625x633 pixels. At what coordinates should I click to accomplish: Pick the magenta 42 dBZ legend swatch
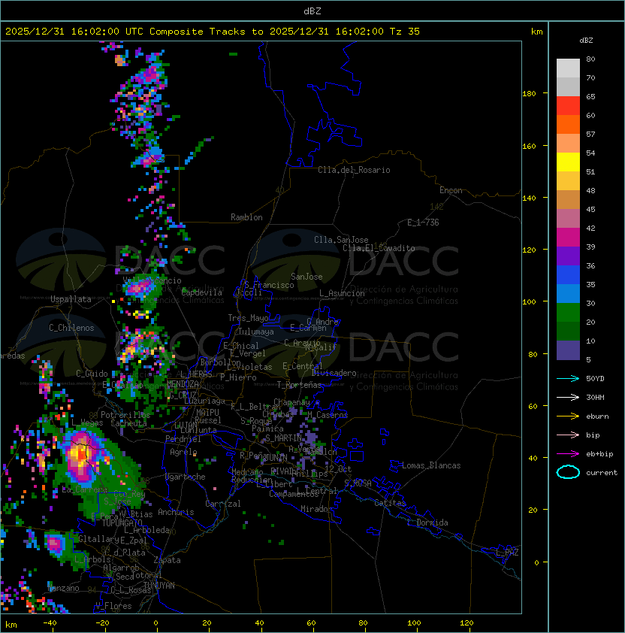coord(568,238)
